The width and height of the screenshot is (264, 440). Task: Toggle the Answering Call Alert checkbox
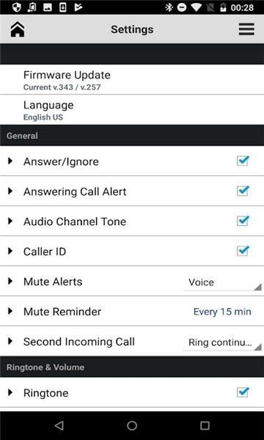click(243, 191)
